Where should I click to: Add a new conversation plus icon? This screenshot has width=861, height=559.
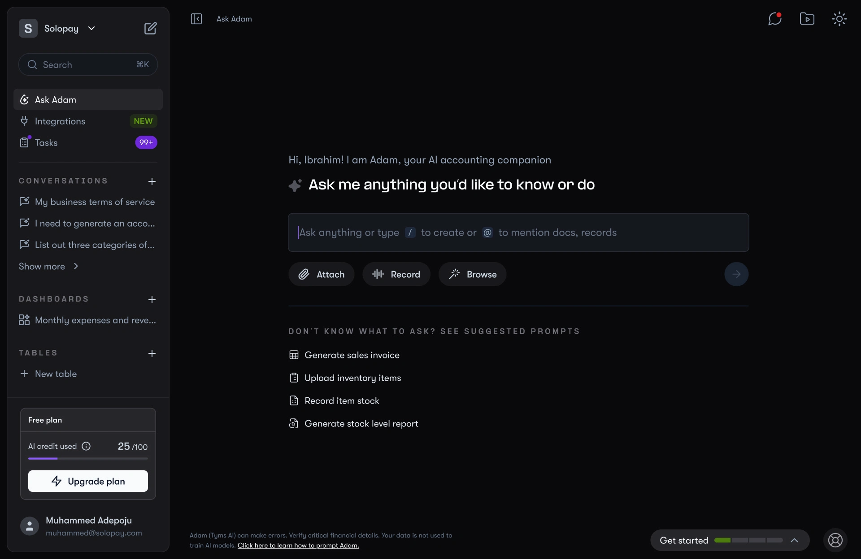point(152,181)
